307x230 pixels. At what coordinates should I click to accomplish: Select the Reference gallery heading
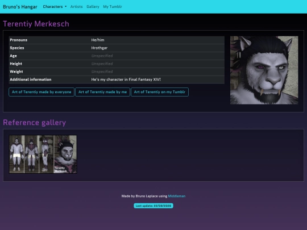point(35,123)
